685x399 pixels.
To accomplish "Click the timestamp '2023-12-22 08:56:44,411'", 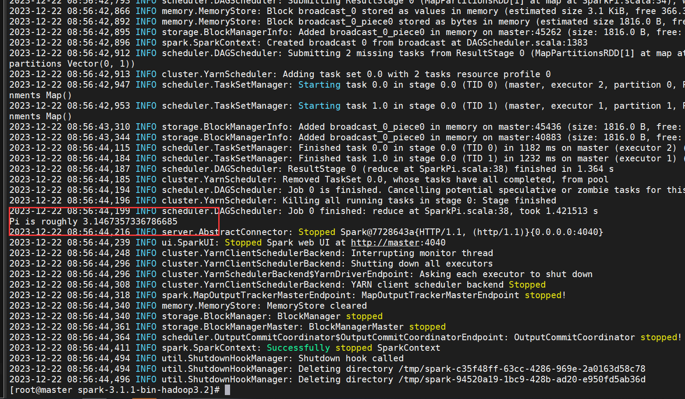I will [70, 348].
